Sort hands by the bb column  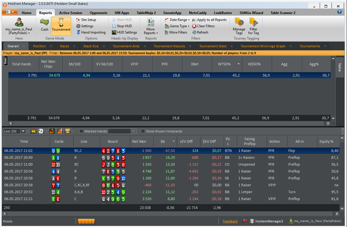pos(165,141)
